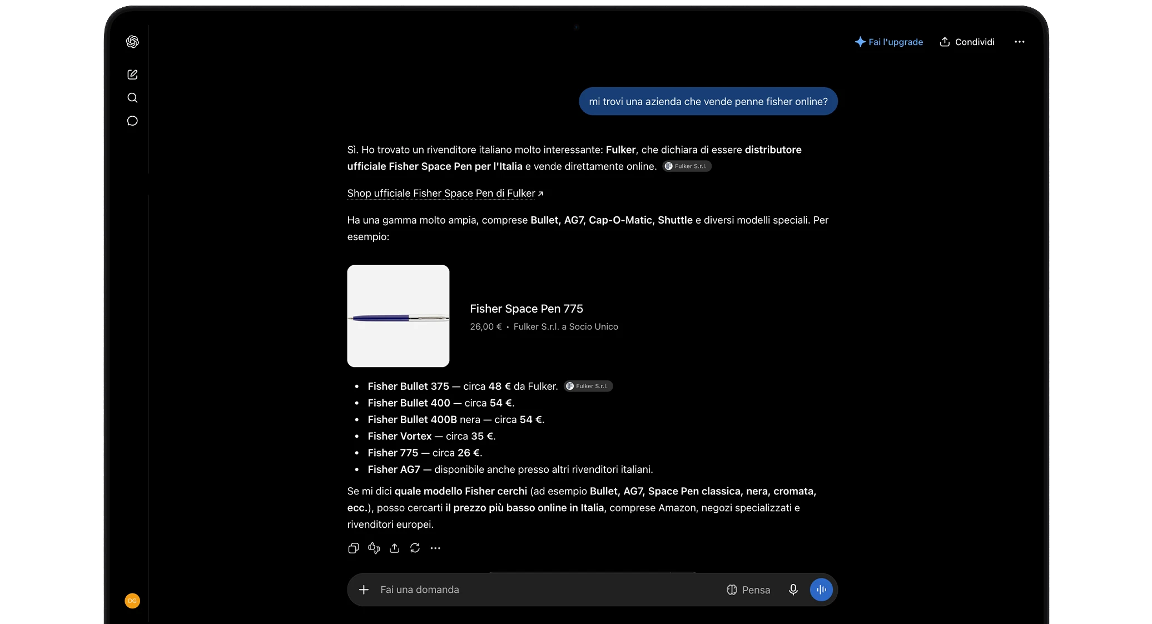Click the 26,00 € price under the product title
The width and height of the screenshot is (1152, 624).
click(x=486, y=326)
